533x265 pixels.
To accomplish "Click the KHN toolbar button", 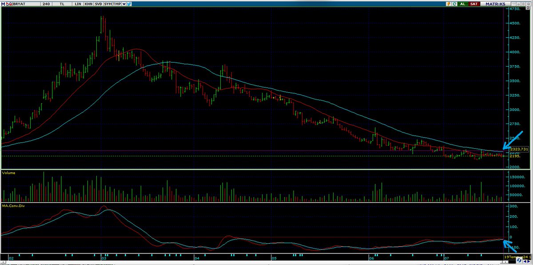I will pyautogui.click(x=88, y=4).
